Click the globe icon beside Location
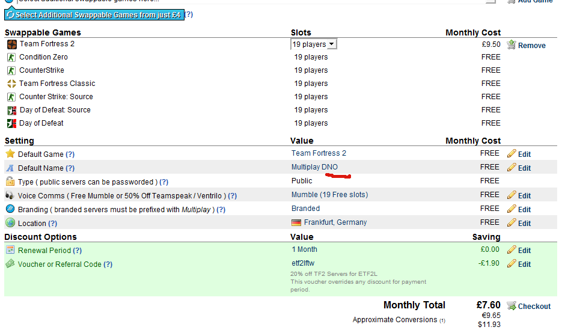Image resolution: width=565 pixels, height=336 pixels. click(10, 222)
